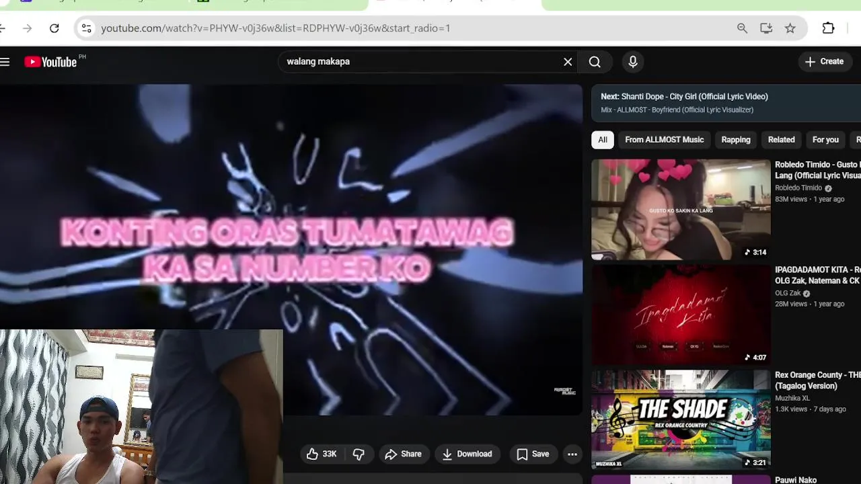
Task: Click 28M views - 1 year ago text
Action: pyautogui.click(x=809, y=304)
